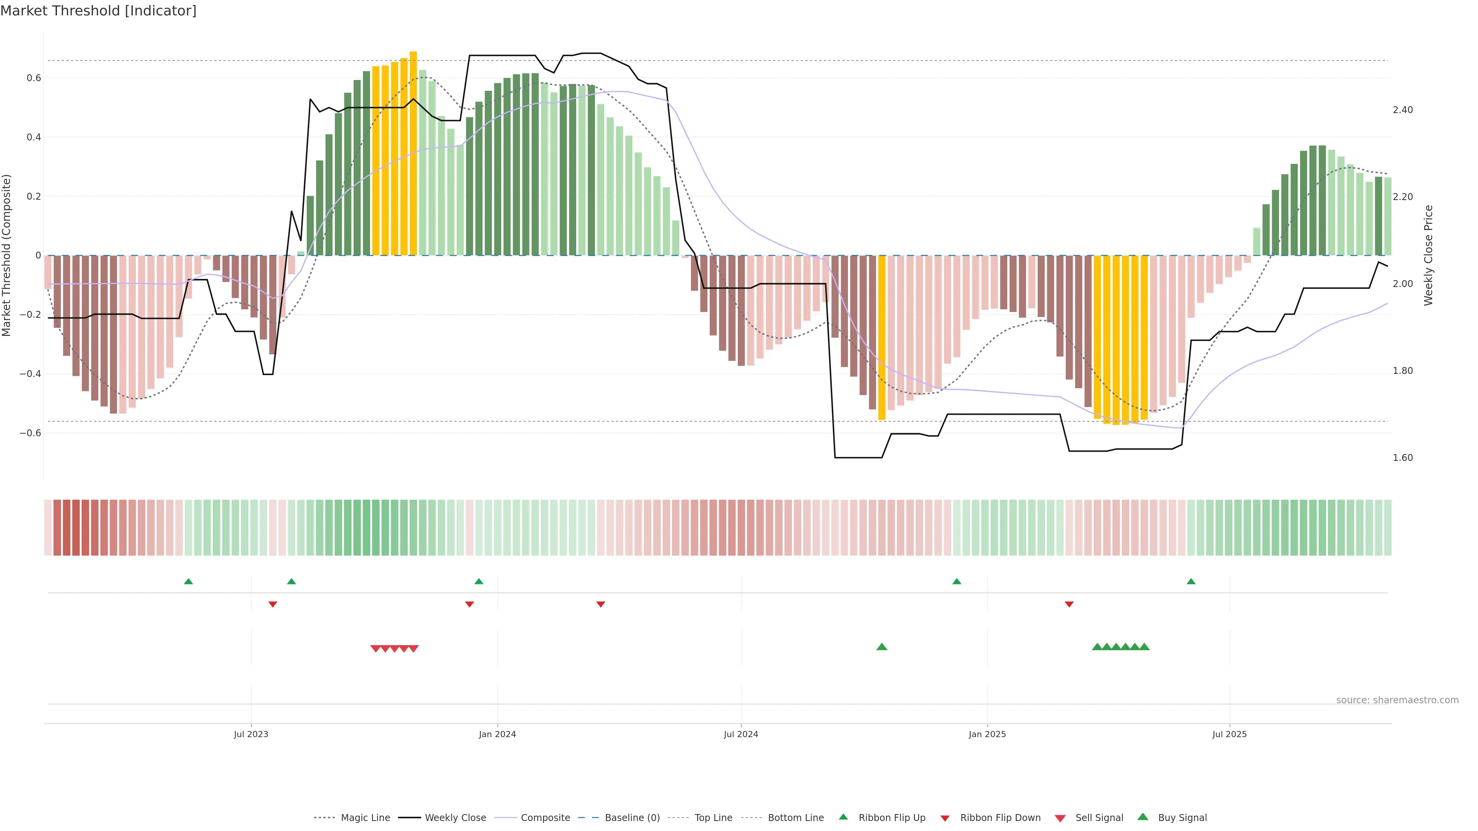Click the Jan 2024 x-axis label
The width and height of the screenshot is (1478, 831).
coord(497,734)
